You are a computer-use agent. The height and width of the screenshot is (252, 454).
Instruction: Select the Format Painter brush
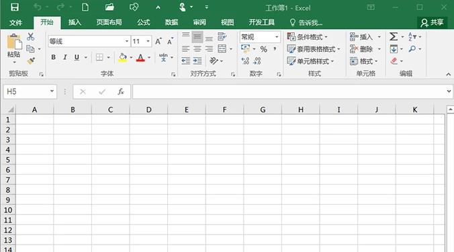click(31, 61)
